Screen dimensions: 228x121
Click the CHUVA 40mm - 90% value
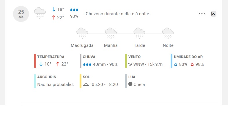105,64
